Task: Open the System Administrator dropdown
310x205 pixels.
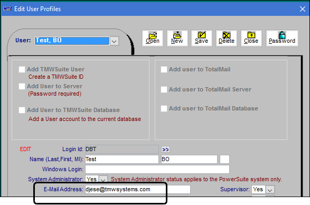Action: [103, 179]
